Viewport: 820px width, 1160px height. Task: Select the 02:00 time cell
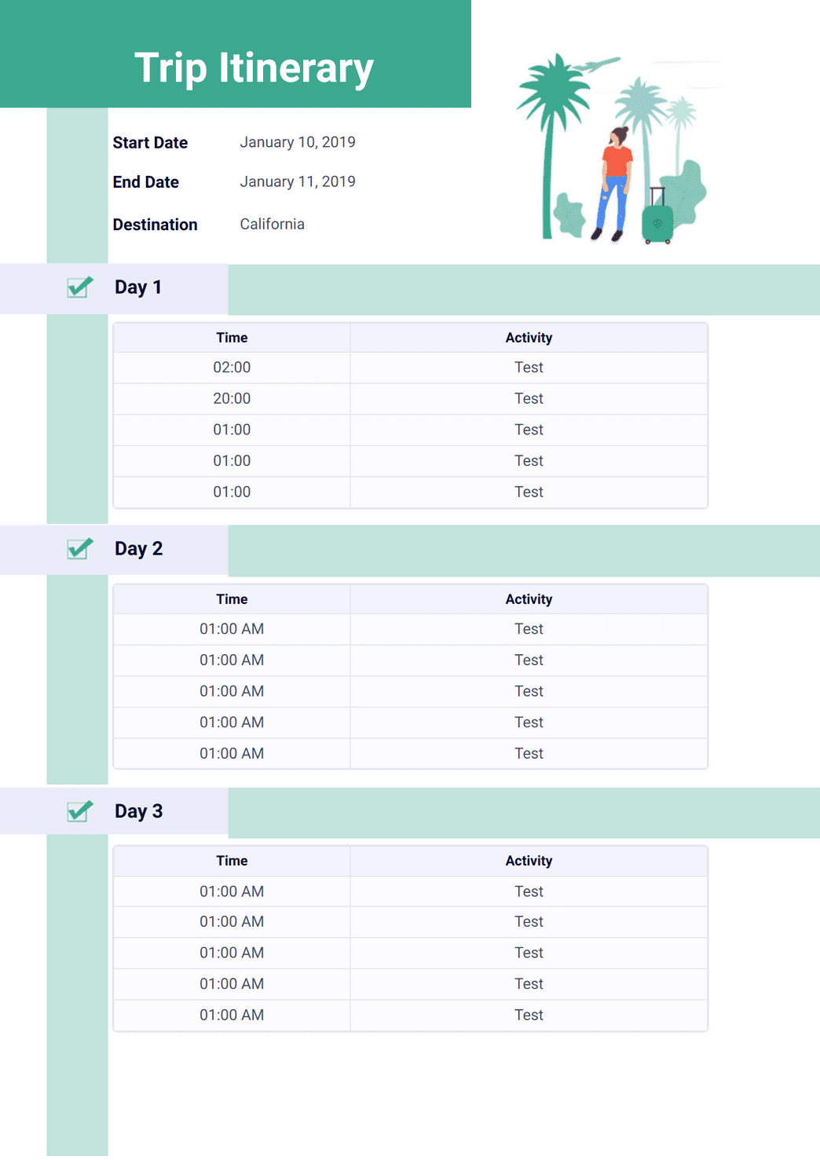click(232, 368)
